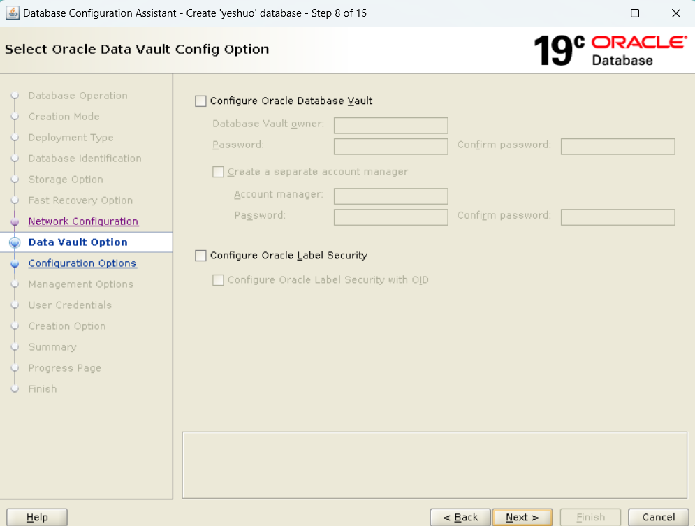The width and height of the screenshot is (695, 526).
Task: Click the Summary step
Action: tap(52, 347)
